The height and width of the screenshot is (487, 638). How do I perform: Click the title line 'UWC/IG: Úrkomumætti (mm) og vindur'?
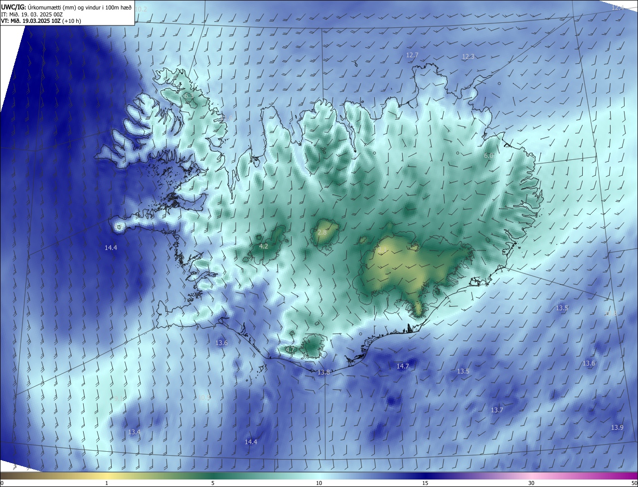tap(66, 7)
